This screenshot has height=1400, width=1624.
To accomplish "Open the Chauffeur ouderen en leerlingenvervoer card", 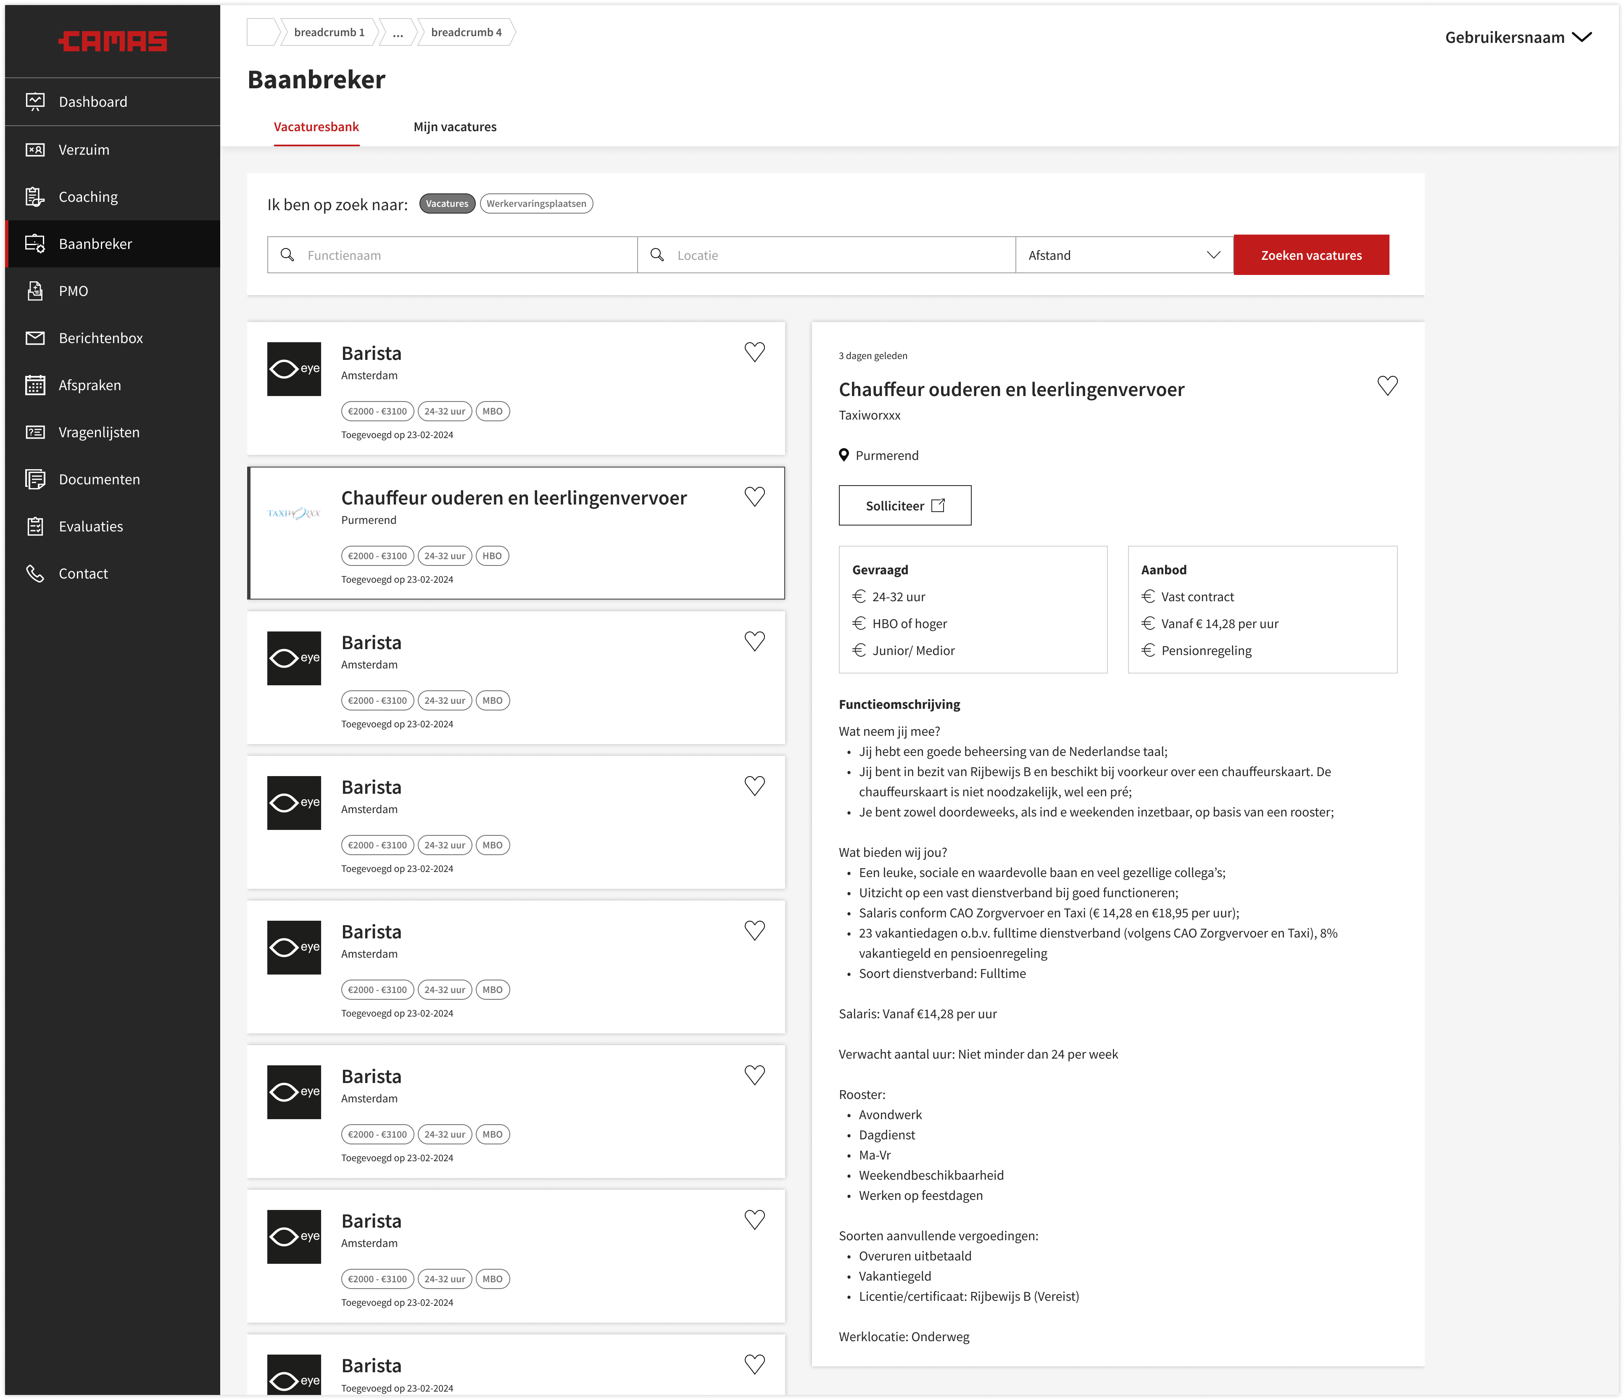I will coord(516,533).
